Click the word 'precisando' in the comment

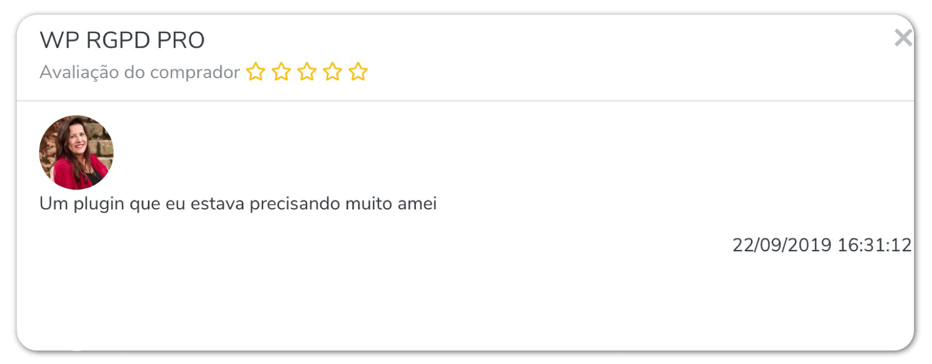pyautogui.click(x=294, y=204)
